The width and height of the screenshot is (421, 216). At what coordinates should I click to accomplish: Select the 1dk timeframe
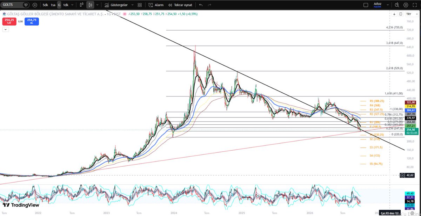tap(66, 5)
